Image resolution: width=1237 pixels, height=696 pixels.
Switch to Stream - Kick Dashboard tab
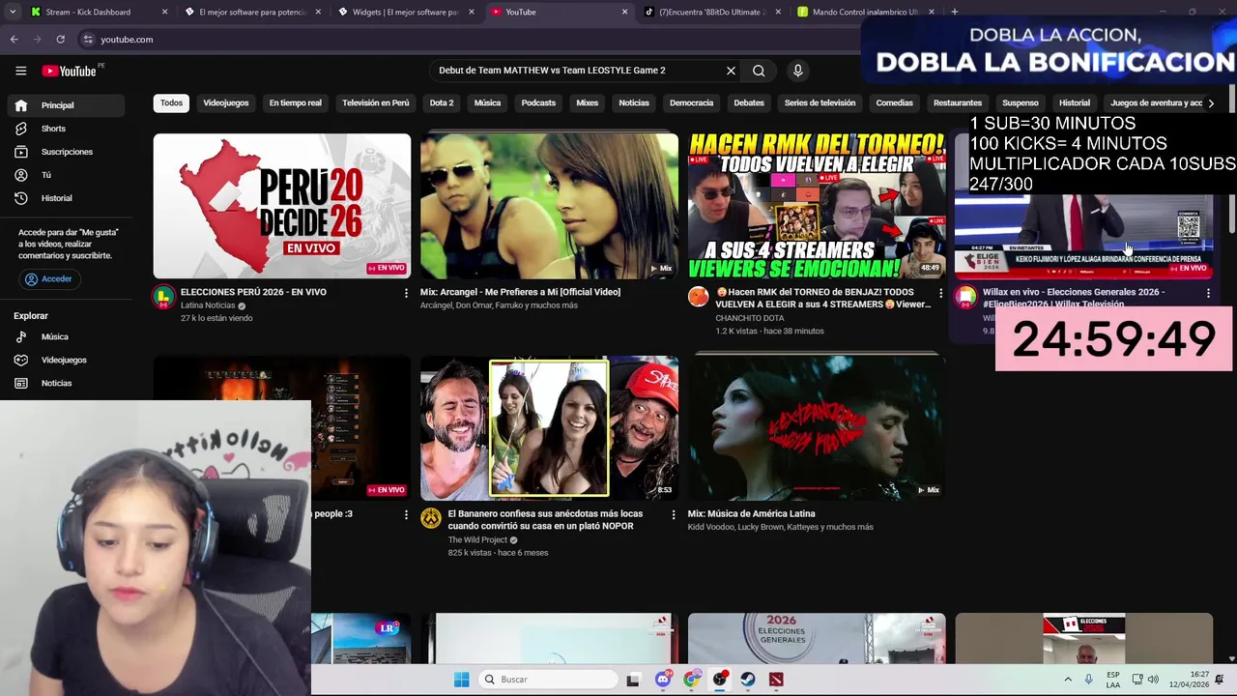pos(98,12)
